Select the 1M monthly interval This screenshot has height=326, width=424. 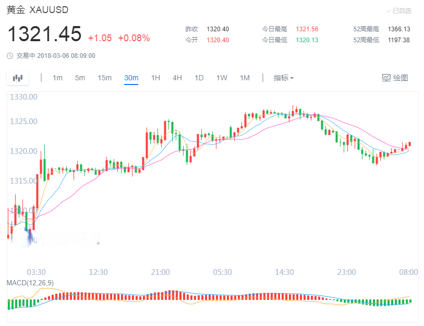point(245,77)
